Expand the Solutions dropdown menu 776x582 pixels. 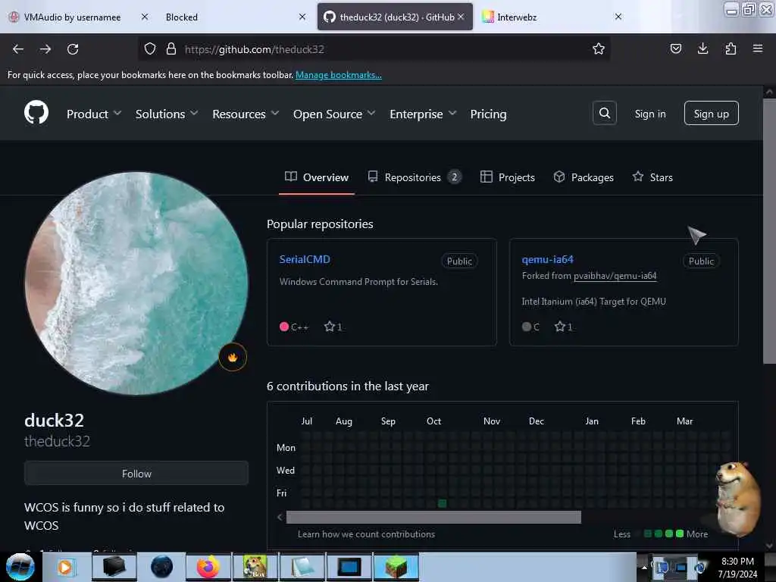(167, 114)
